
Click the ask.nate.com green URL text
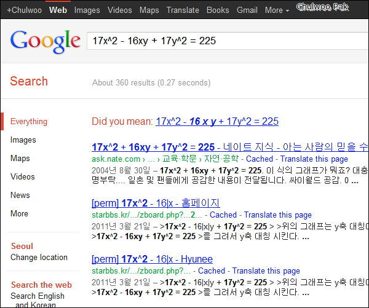[116, 159]
